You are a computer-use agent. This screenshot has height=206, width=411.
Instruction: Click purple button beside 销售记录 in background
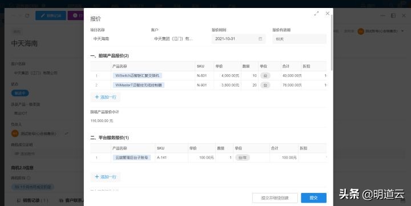coord(75,16)
